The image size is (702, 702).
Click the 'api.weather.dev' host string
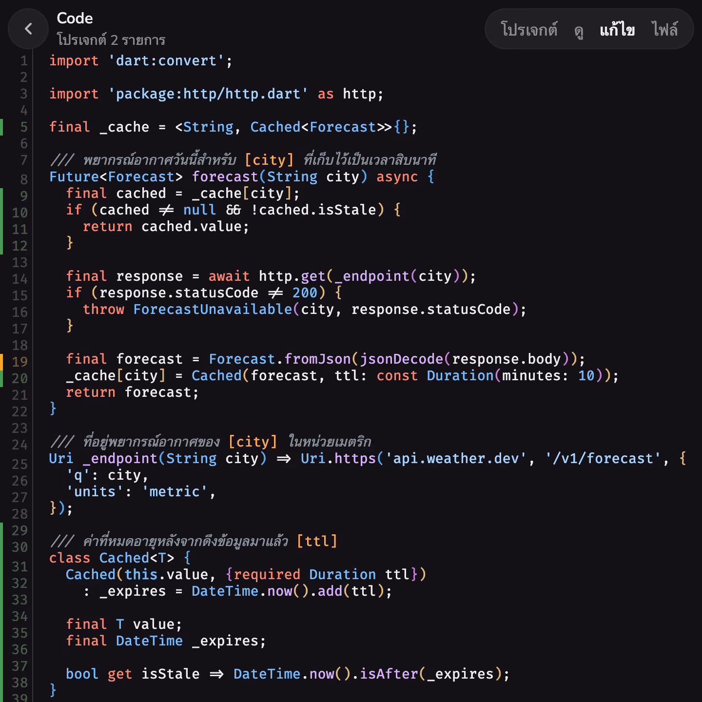[x=455, y=459]
